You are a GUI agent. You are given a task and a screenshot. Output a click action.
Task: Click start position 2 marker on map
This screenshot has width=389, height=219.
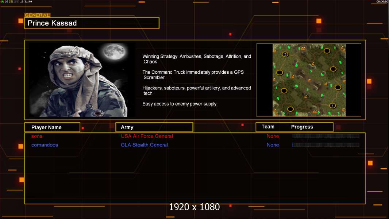[x=285, y=54]
